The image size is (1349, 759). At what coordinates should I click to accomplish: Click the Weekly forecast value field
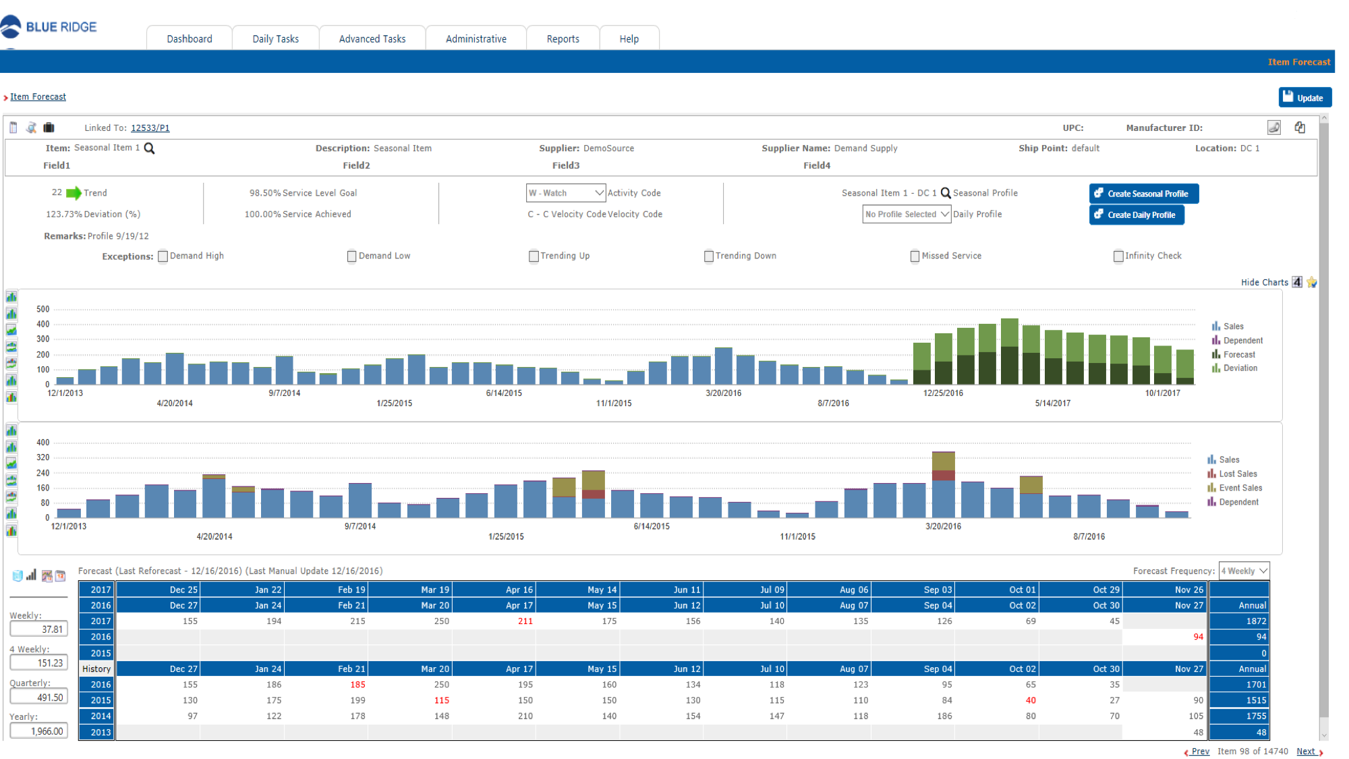click(x=39, y=629)
